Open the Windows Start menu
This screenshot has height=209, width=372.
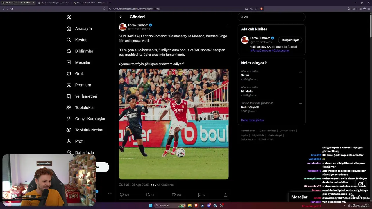[151, 206]
